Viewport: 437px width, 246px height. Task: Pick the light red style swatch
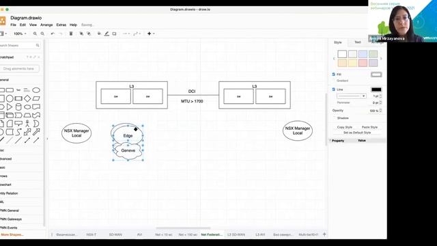coord(363,63)
